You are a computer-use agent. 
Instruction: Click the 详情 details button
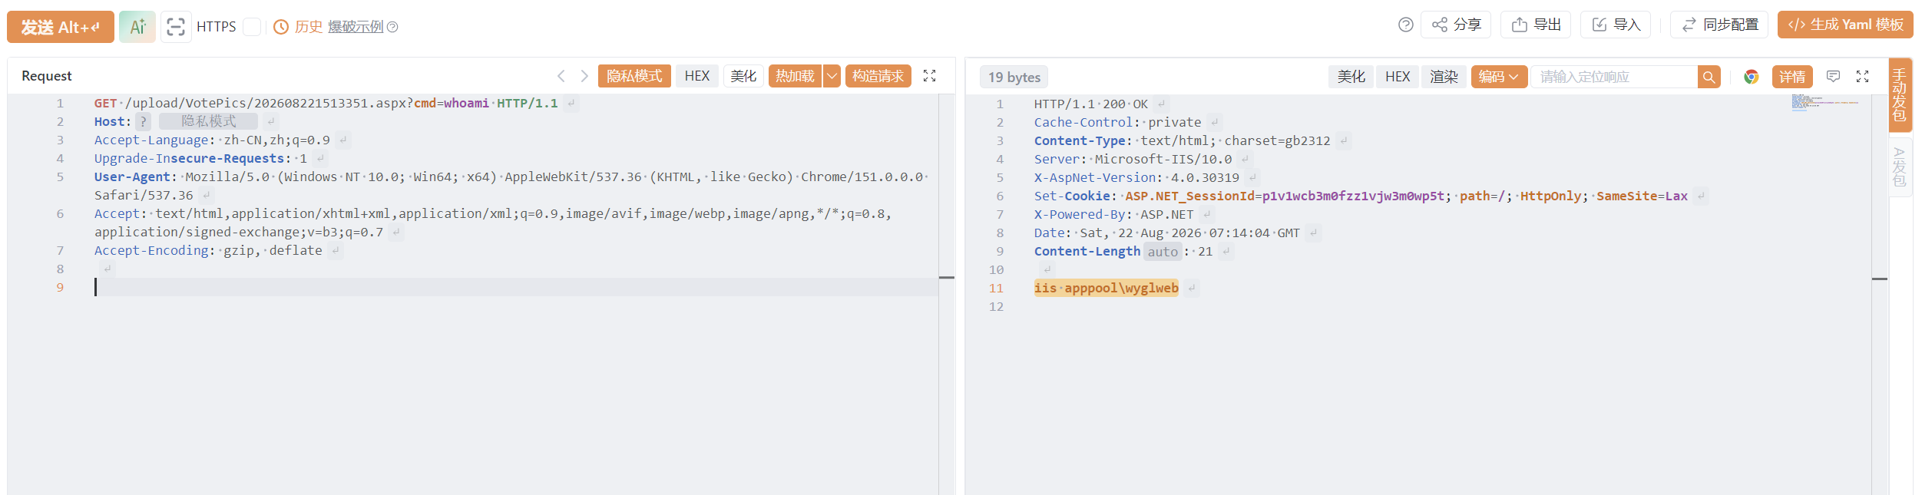point(1792,77)
